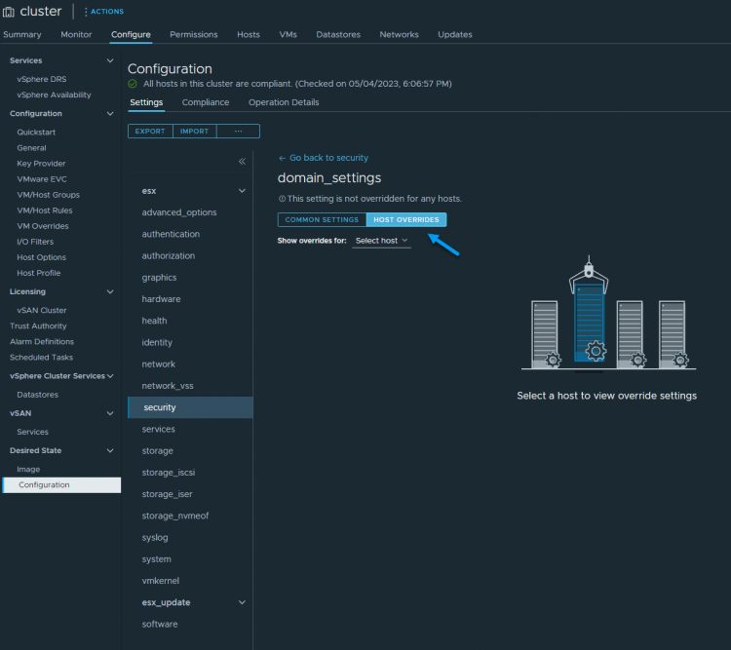Collapse the Licensing section chevron
The image size is (731, 650).
click(x=110, y=292)
